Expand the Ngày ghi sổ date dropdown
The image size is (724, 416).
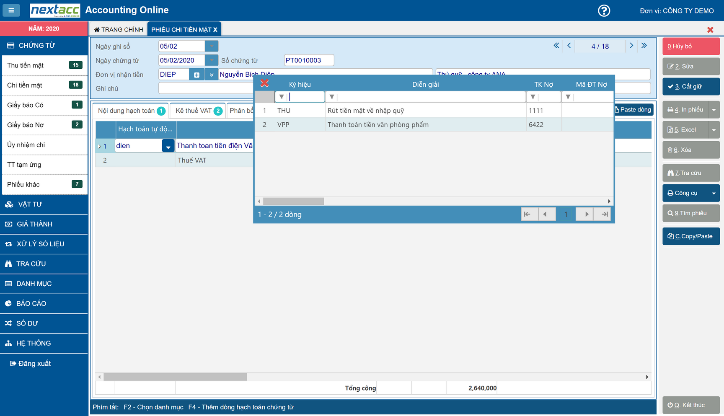(x=212, y=46)
